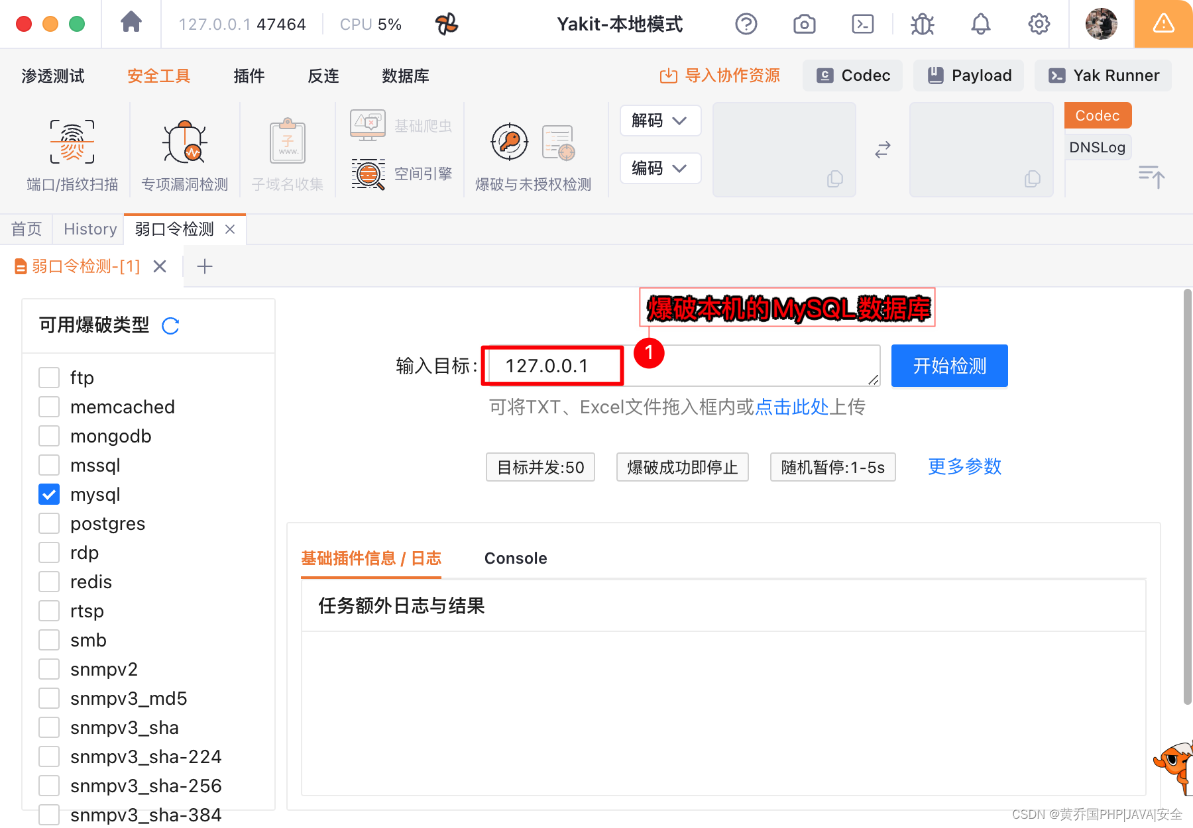
Task: Open the 插件 menu
Action: (249, 76)
